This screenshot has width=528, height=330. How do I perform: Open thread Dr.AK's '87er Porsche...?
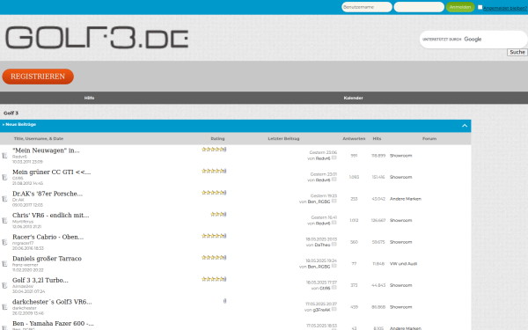coord(48,194)
